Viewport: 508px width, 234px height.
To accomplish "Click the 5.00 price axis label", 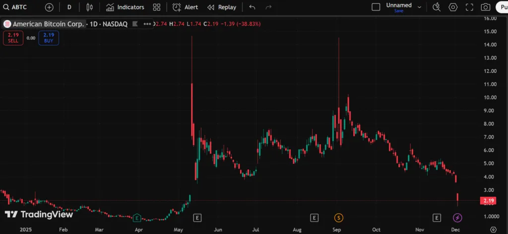I will point(489,164).
